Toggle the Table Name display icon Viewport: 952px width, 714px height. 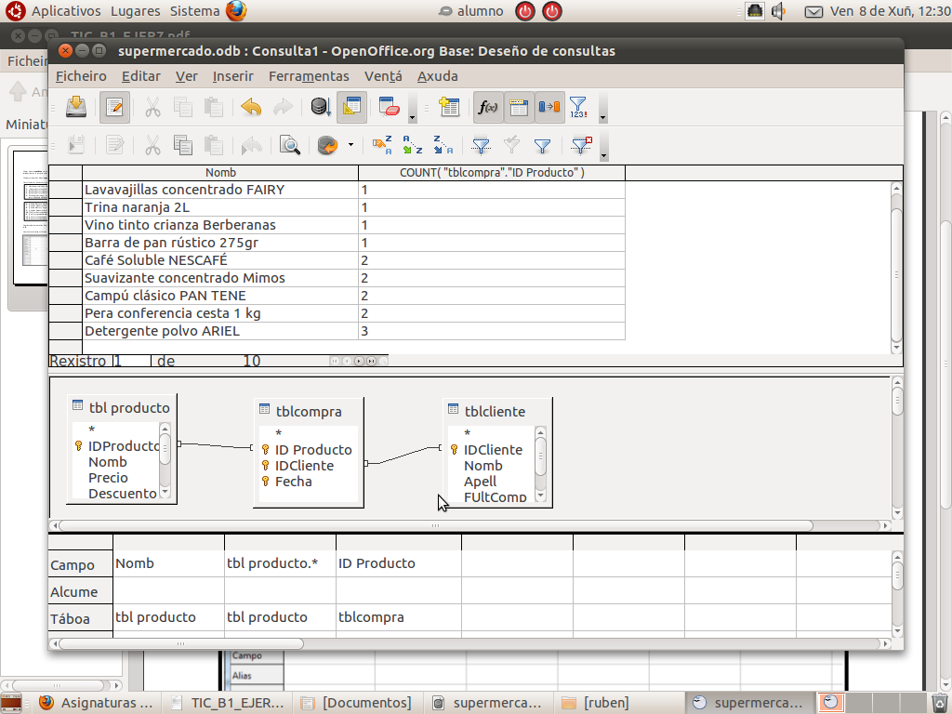tap(519, 107)
